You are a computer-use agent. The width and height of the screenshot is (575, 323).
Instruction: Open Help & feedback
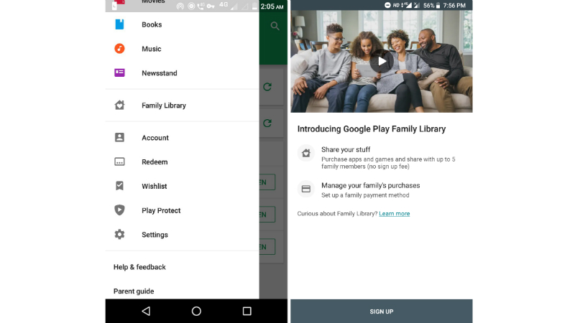[183, 267]
